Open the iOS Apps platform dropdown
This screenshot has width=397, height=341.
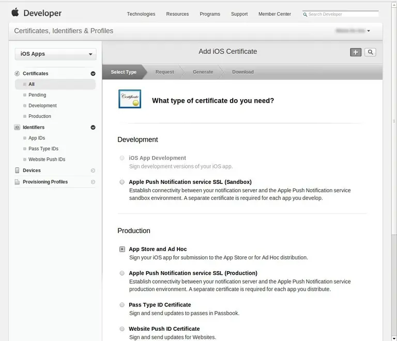(55, 54)
